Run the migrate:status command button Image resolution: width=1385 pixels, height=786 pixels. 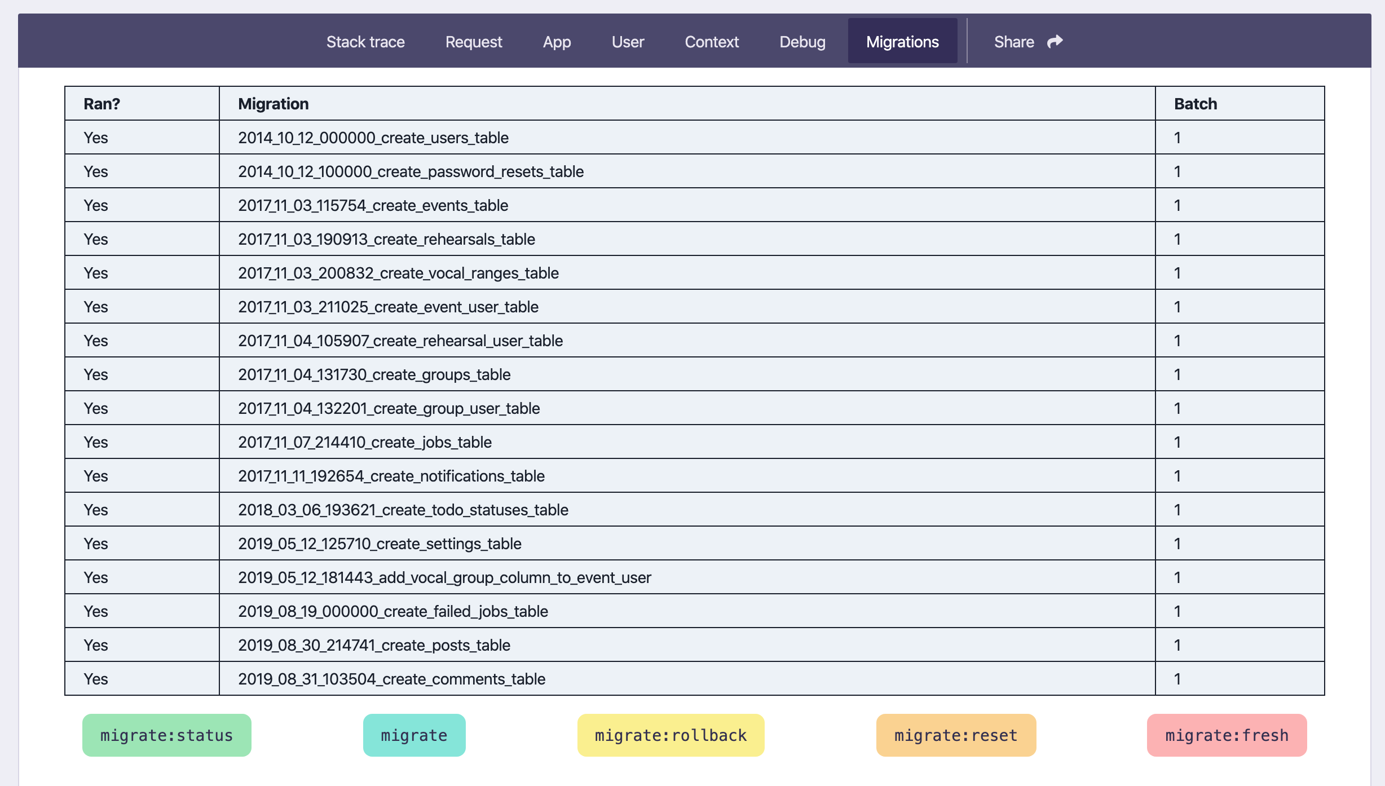point(166,735)
